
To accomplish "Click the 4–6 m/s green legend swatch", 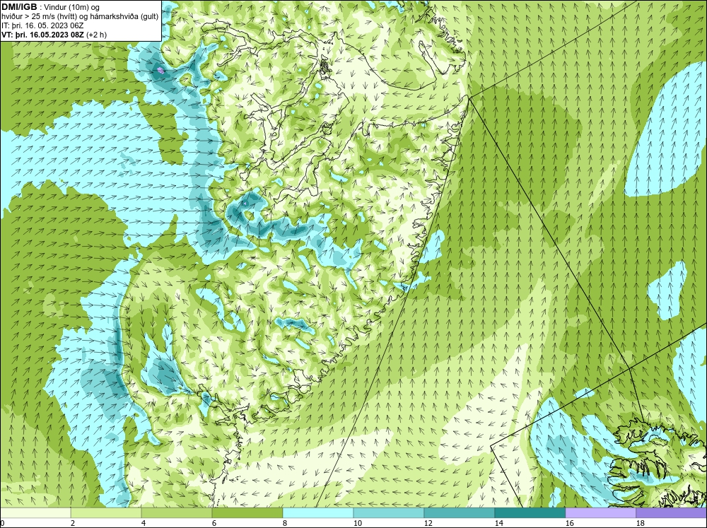I will [177, 513].
